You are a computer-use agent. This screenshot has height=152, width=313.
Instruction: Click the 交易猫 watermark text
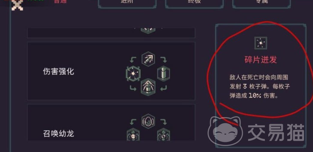276,132
